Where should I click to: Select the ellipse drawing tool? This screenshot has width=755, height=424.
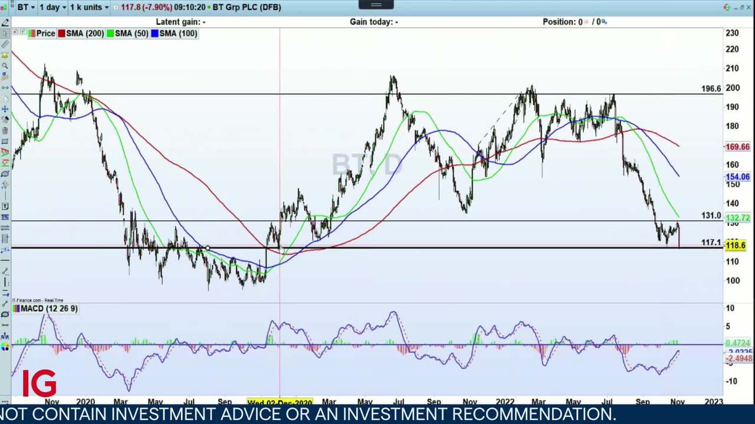pyautogui.click(x=5, y=174)
